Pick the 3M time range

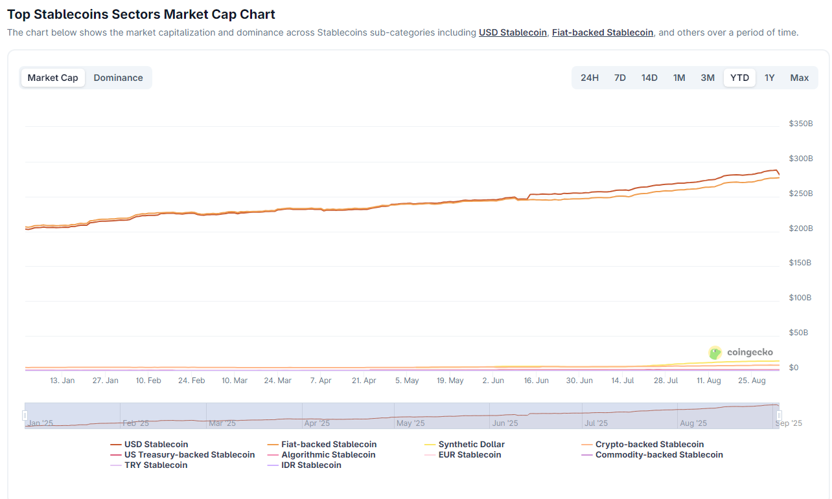(707, 78)
